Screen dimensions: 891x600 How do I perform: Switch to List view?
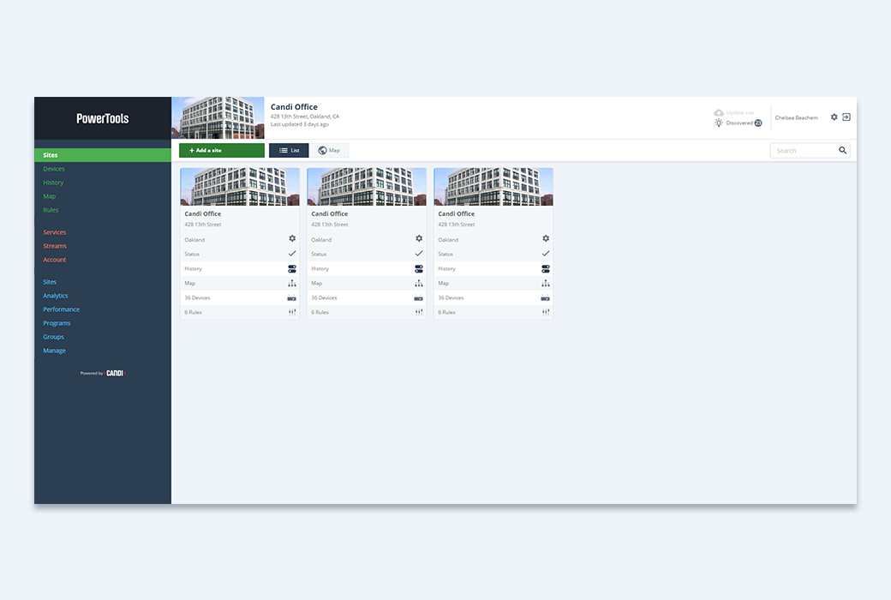coord(289,150)
